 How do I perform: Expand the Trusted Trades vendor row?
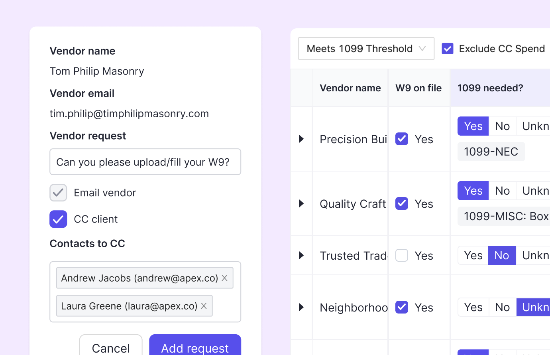(x=301, y=255)
